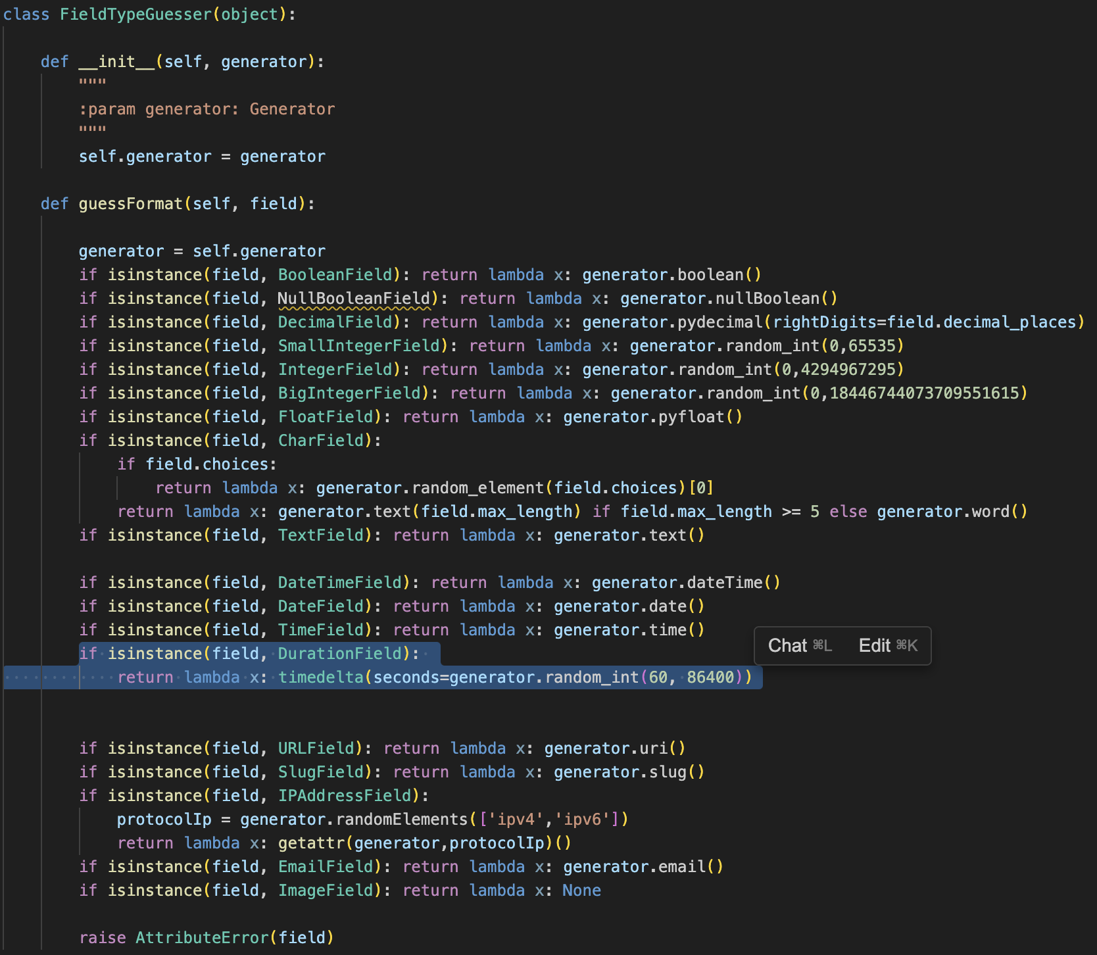Click the FloatField identifier
Viewport: 1097px width, 955px height.
click(326, 417)
